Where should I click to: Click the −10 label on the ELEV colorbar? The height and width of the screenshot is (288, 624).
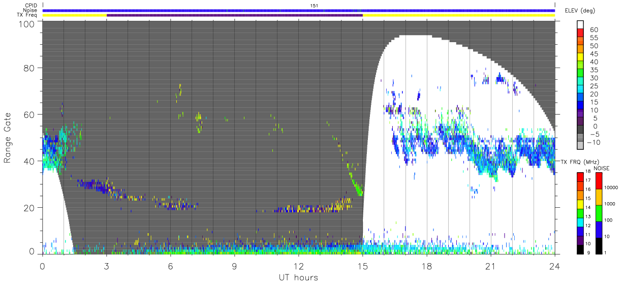[x=595, y=142]
